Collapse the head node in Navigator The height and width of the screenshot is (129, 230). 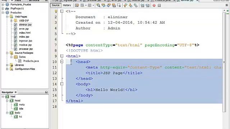tap(7, 101)
